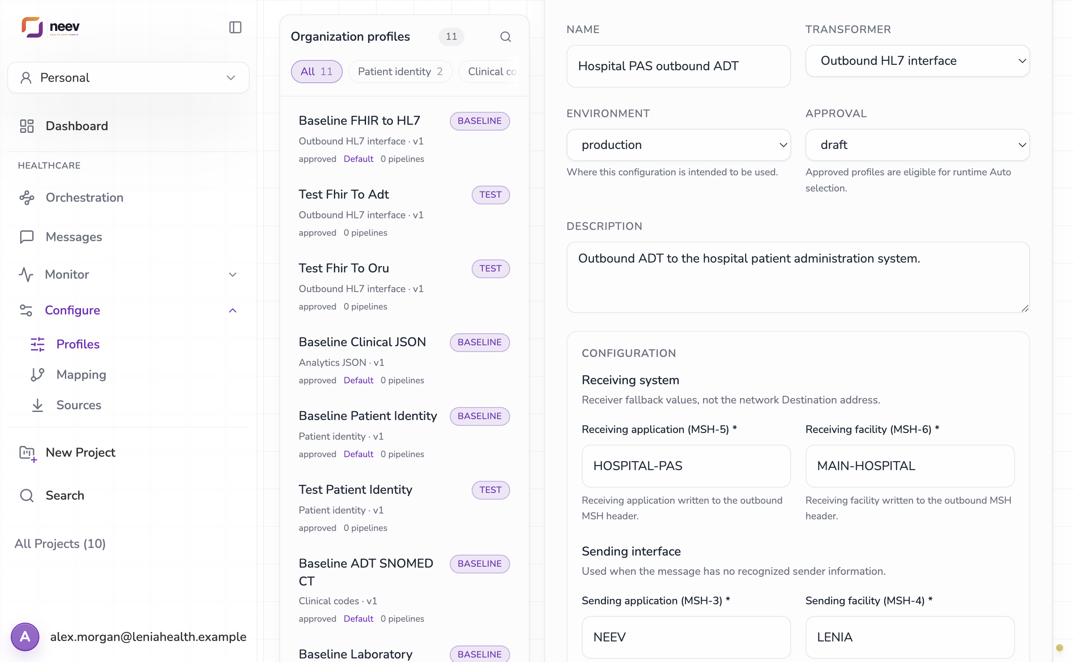Click the profile count badge 11

[x=451, y=37]
